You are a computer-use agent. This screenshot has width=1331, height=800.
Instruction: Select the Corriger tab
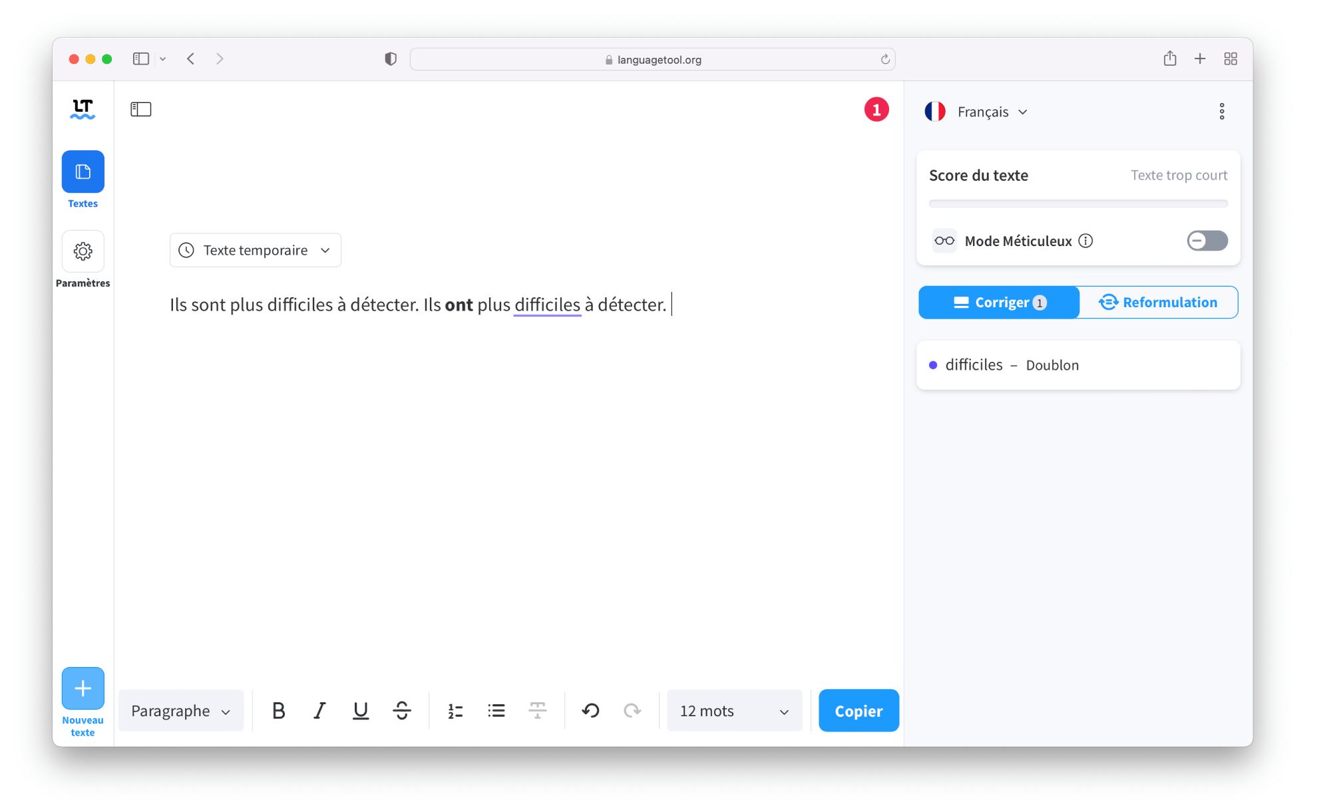[x=999, y=303]
